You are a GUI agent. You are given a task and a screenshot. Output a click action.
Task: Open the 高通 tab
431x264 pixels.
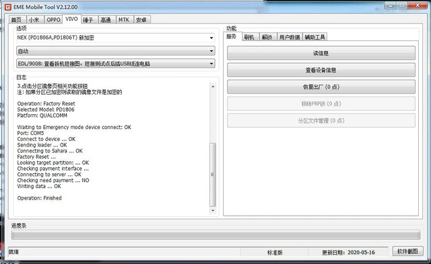106,19
